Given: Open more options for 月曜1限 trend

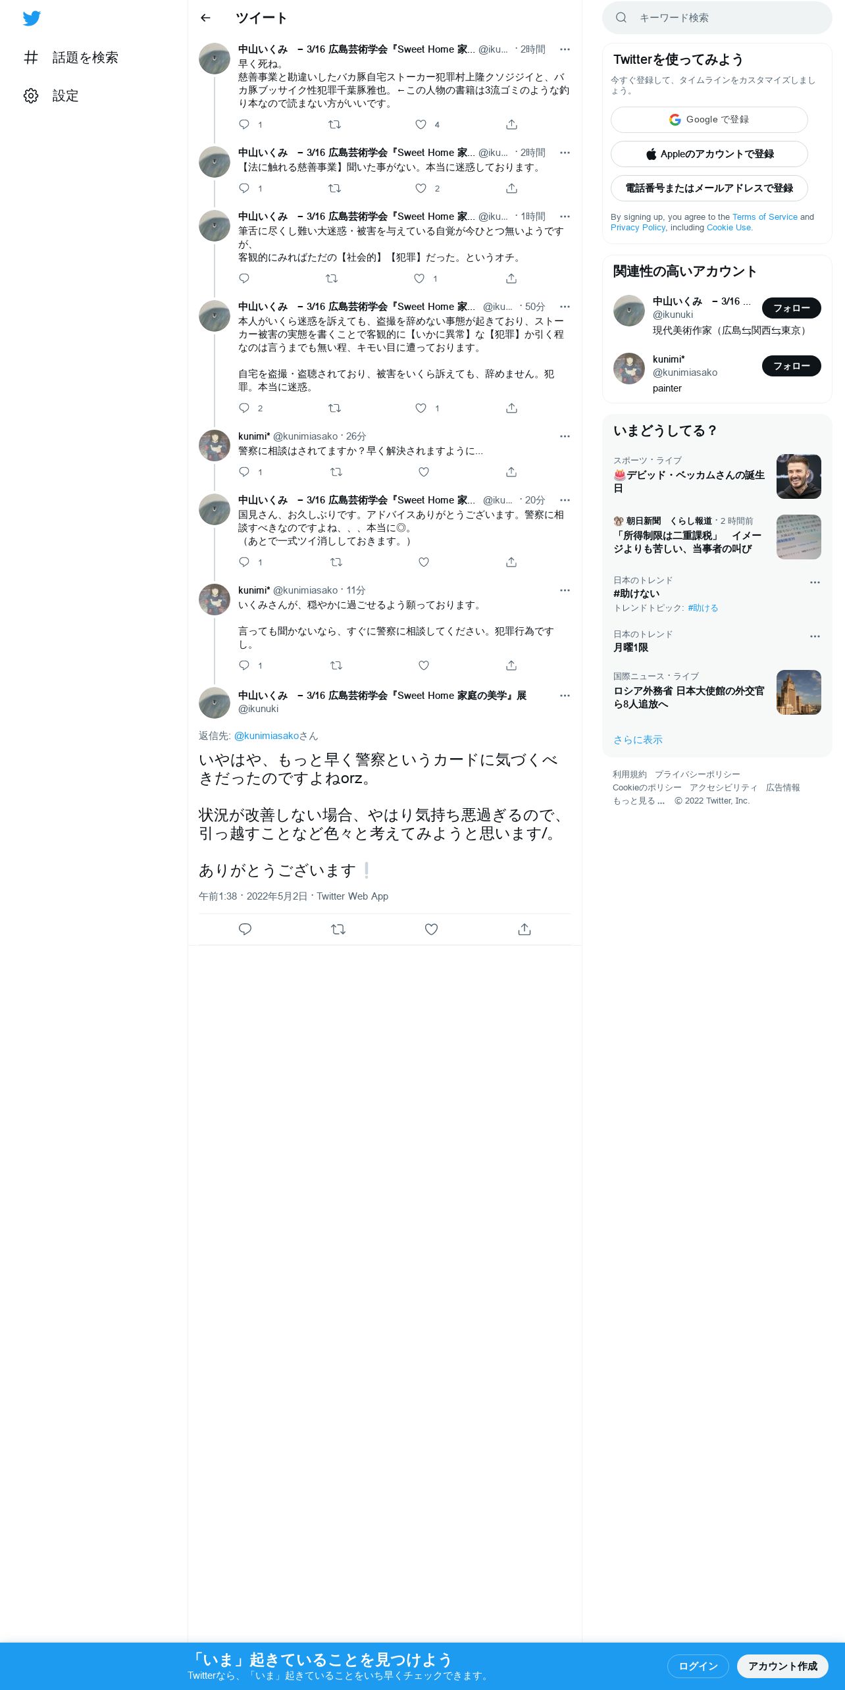Looking at the screenshot, I should (x=815, y=636).
